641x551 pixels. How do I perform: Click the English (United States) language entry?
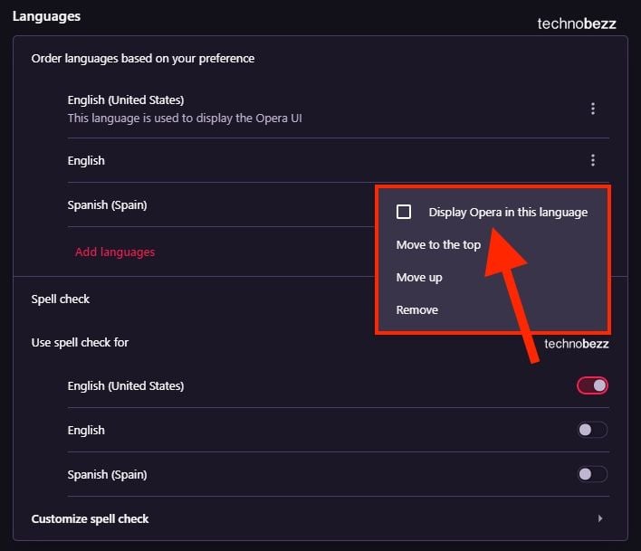pyautogui.click(x=126, y=100)
